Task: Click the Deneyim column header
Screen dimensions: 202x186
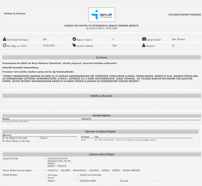Action: (86, 119)
